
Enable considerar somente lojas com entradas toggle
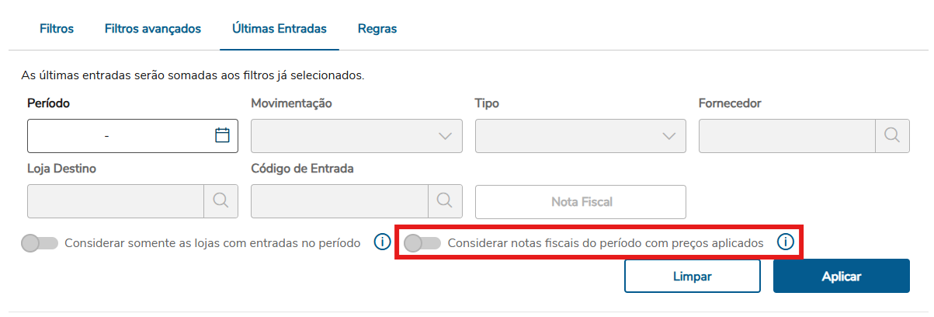40,243
